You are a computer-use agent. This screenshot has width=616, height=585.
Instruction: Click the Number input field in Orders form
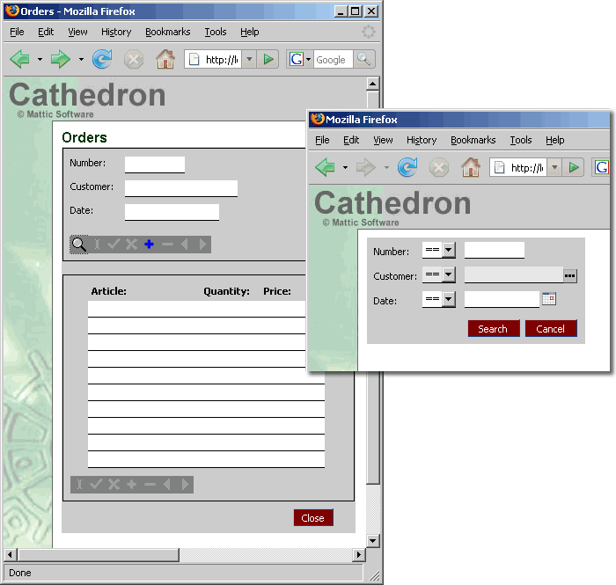155,165
